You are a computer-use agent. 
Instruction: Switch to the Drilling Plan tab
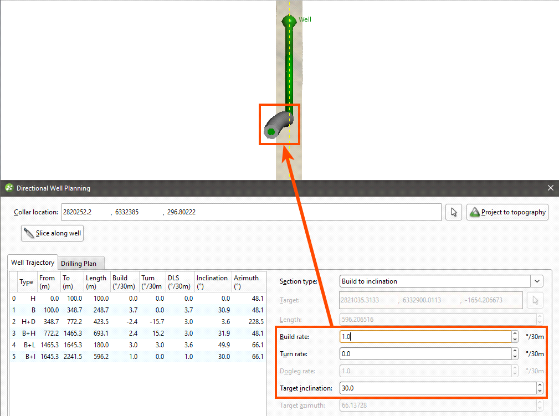82,263
